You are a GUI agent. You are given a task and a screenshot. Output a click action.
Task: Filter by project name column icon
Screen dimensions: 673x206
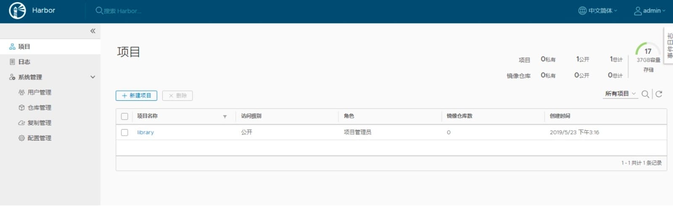(225, 117)
